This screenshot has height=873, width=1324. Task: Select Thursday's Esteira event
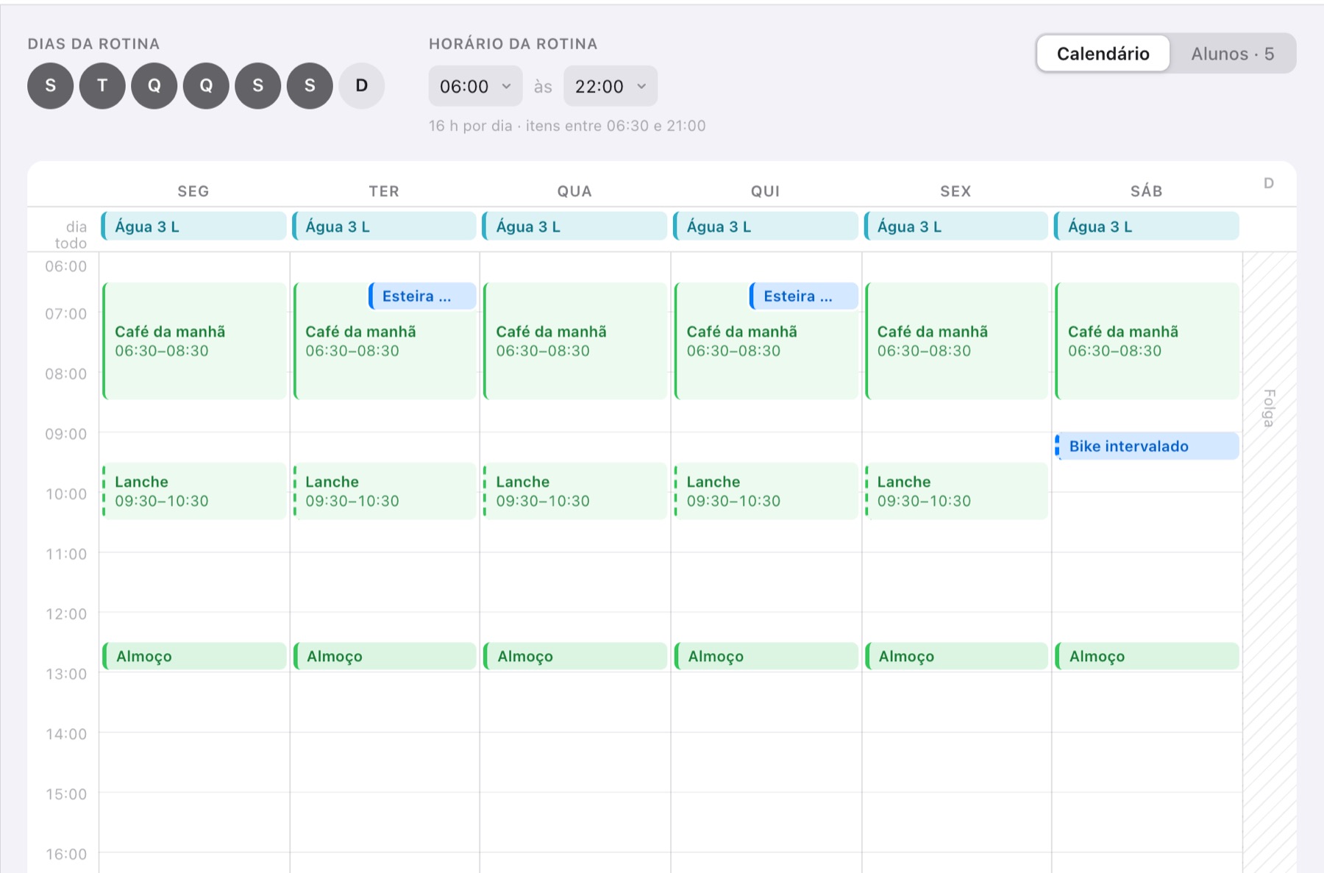pyautogui.click(x=803, y=296)
